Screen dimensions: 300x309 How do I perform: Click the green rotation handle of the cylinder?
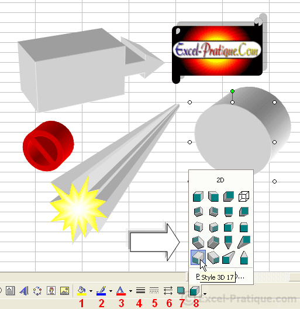pos(232,91)
